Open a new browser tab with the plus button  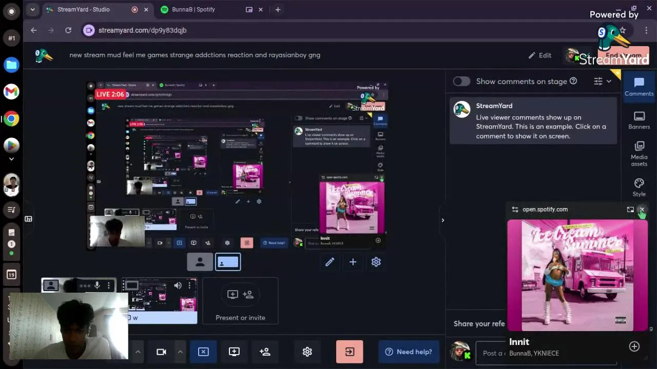coord(278,10)
